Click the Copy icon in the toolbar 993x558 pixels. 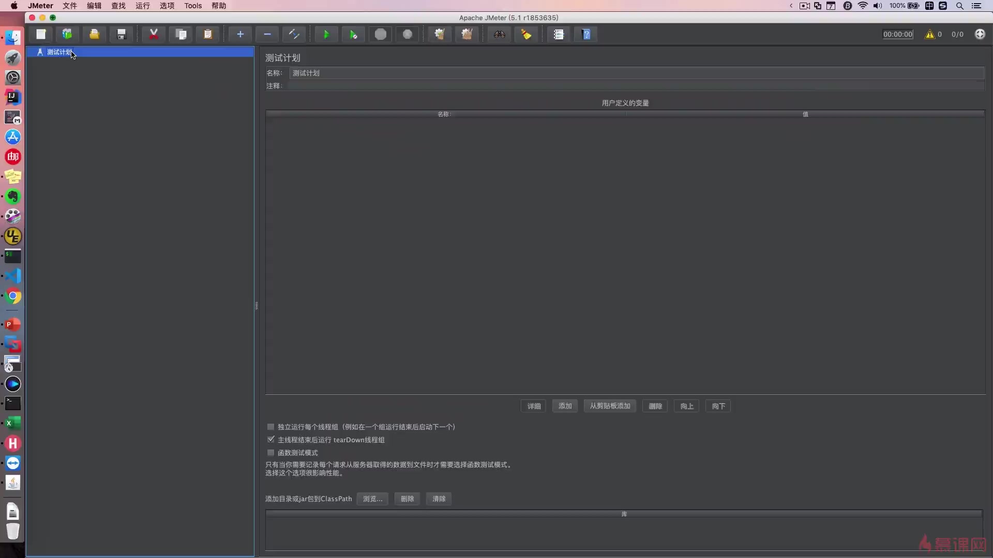[x=181, y=34]
